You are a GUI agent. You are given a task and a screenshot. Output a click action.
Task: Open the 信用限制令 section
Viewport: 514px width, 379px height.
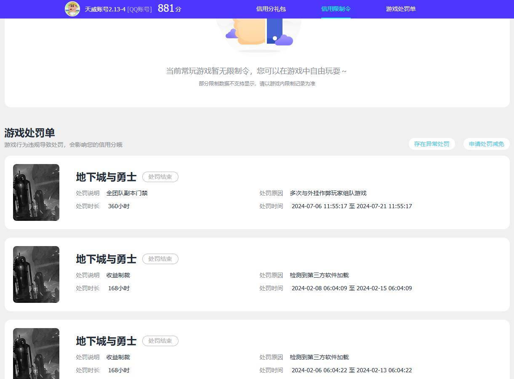coord(336,9)
